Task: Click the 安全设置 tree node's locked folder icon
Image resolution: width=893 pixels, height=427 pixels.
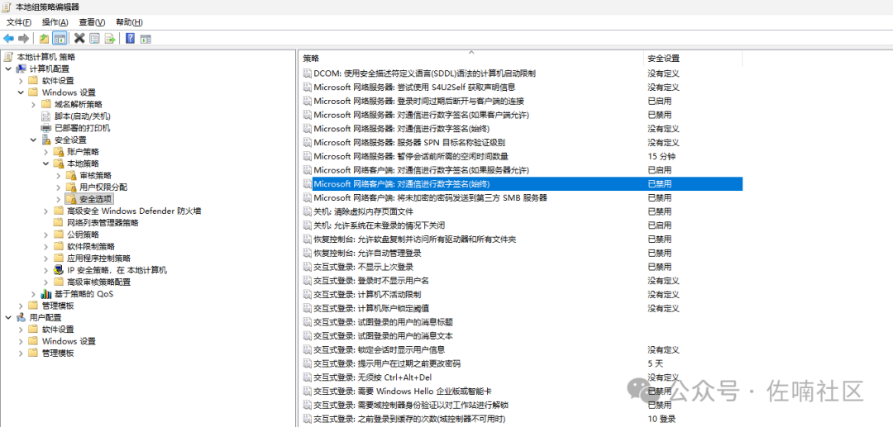Action: tap(46, 140)
